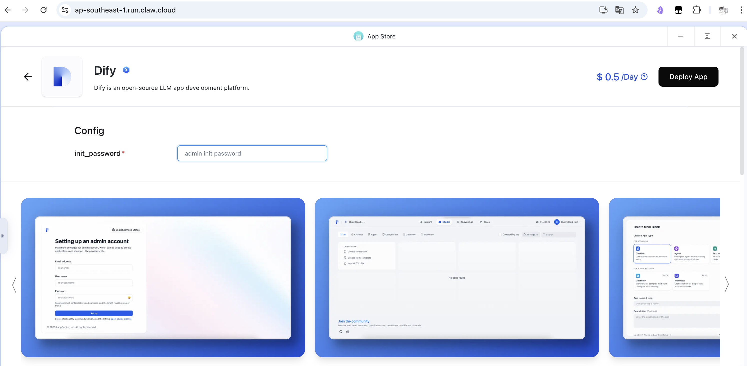The image size is (747, 366).
Task: Click the Google Translate icon in address bar
Action: [x=619, y=10]
